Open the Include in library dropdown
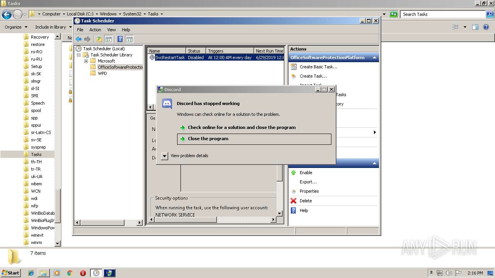 [53, 27]
